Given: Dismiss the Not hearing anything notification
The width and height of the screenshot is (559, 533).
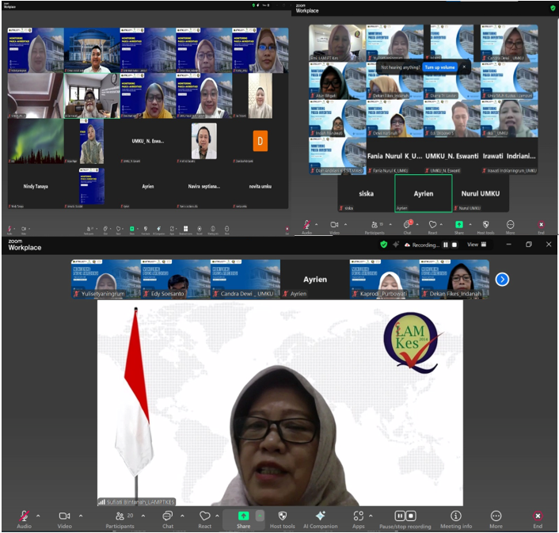Looking at the screenshot, I should [464, 67].
